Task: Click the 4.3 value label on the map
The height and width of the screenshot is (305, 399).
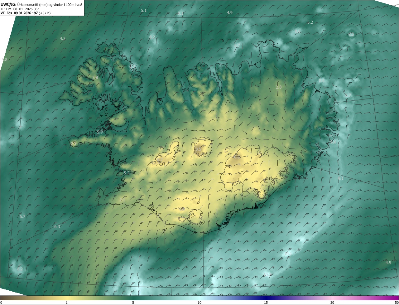Action: pyautogui.click(x=63, y=38)
